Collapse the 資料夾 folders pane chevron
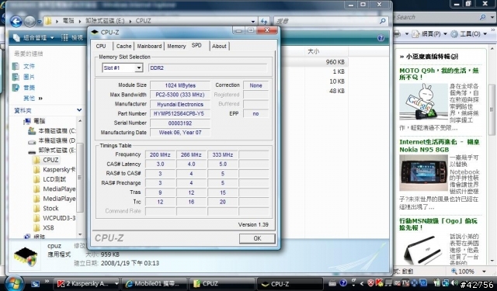The image size is (497, 291). (x=79, y=110)
